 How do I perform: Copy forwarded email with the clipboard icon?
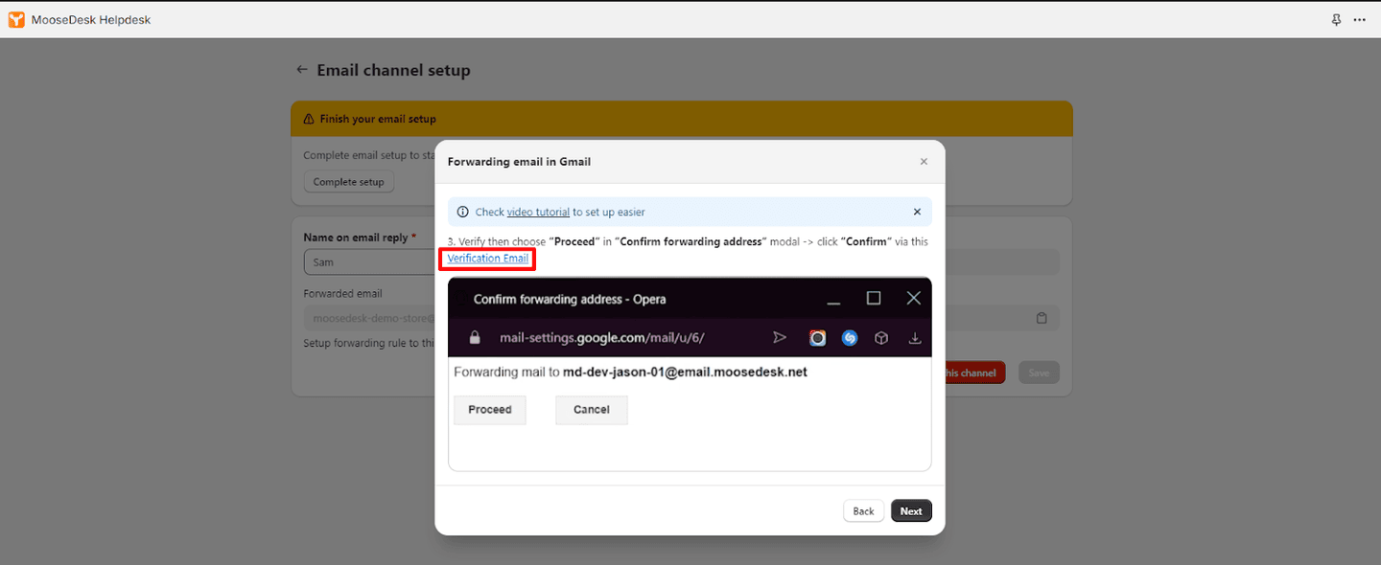pos(1042,318)
